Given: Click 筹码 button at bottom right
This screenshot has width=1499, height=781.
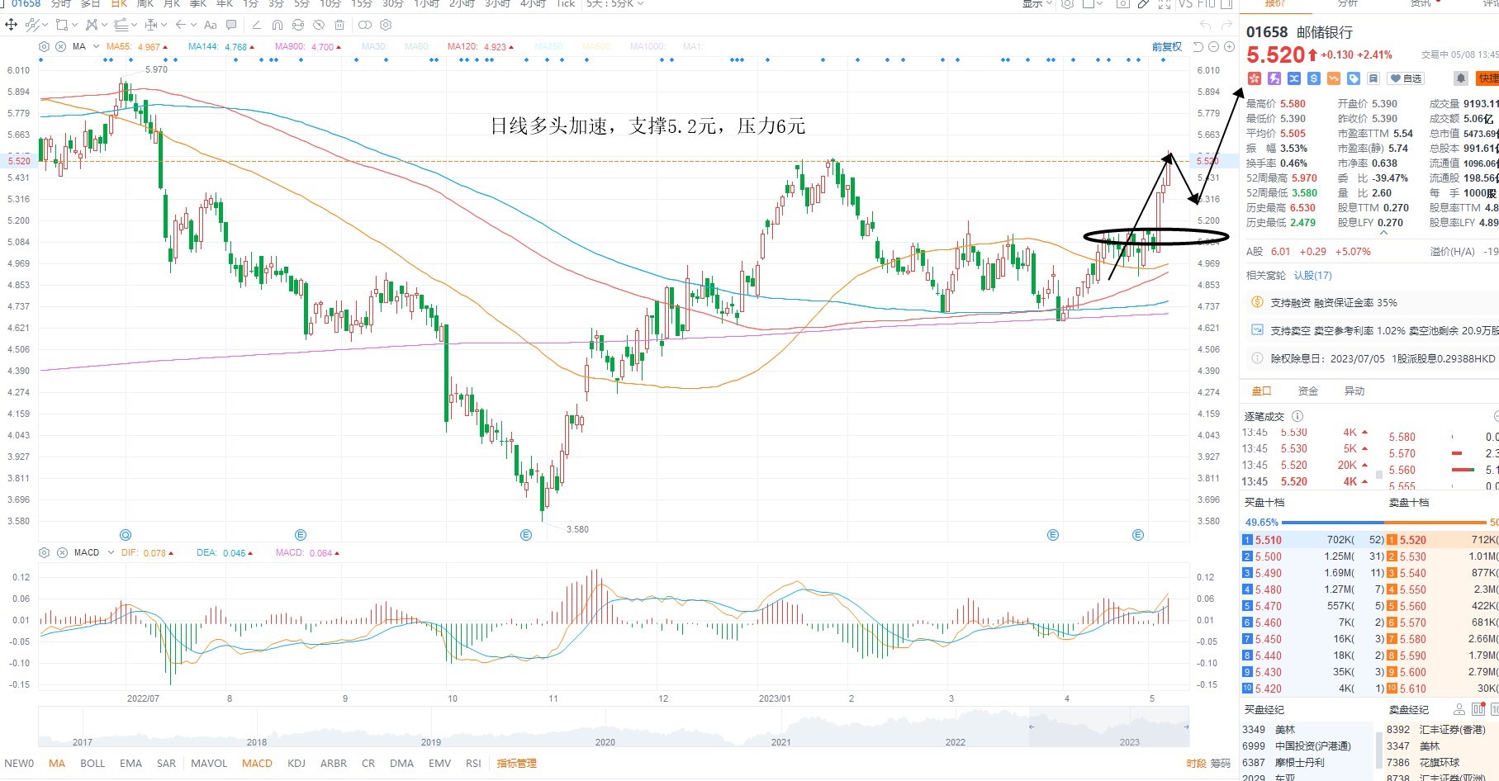Looking at the screenshot, I should (x=1221, y=763).
